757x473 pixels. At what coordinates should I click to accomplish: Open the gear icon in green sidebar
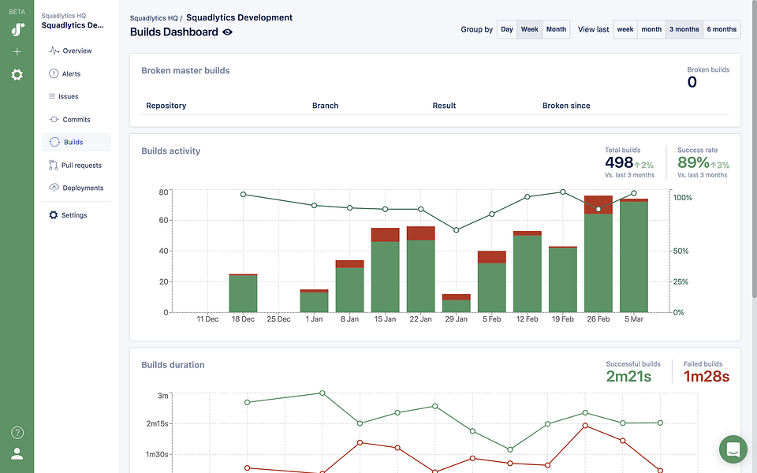(17, 75)
